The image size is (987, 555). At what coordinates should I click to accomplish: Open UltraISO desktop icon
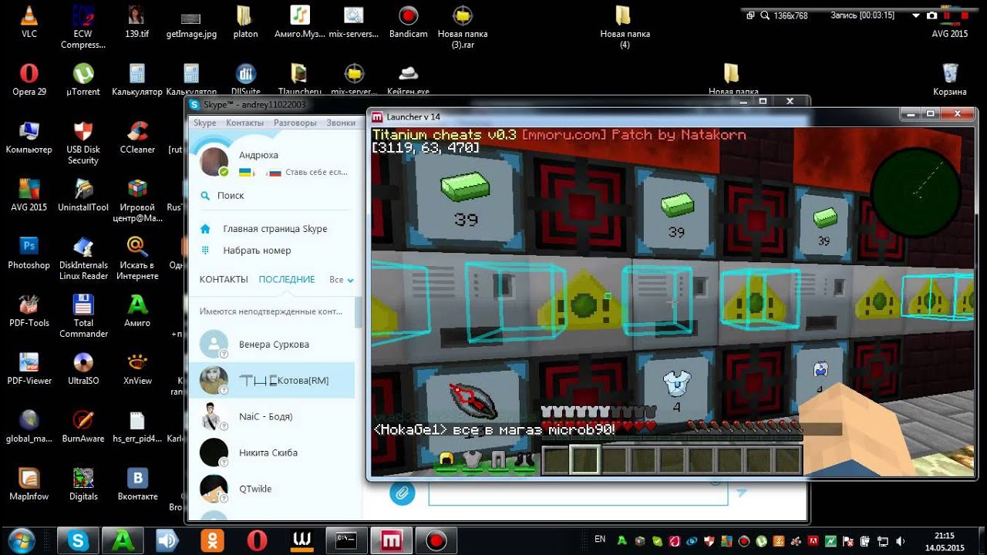83,368
